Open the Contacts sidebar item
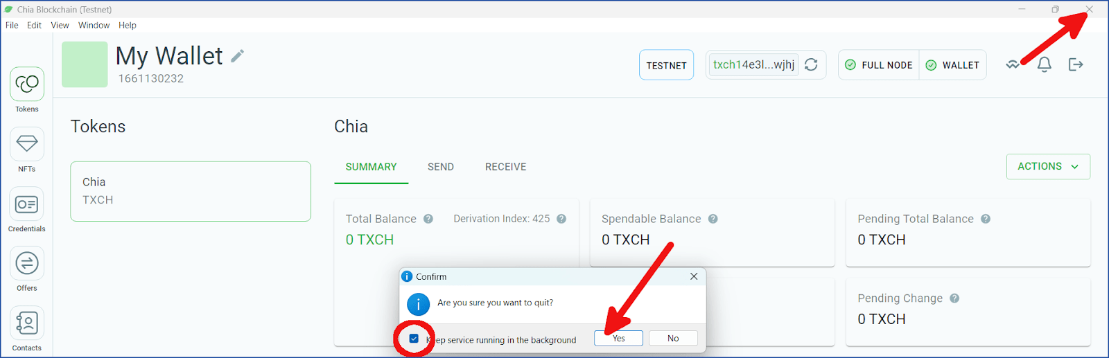Viewport: 1109px width, 358px height. [27, 323]
